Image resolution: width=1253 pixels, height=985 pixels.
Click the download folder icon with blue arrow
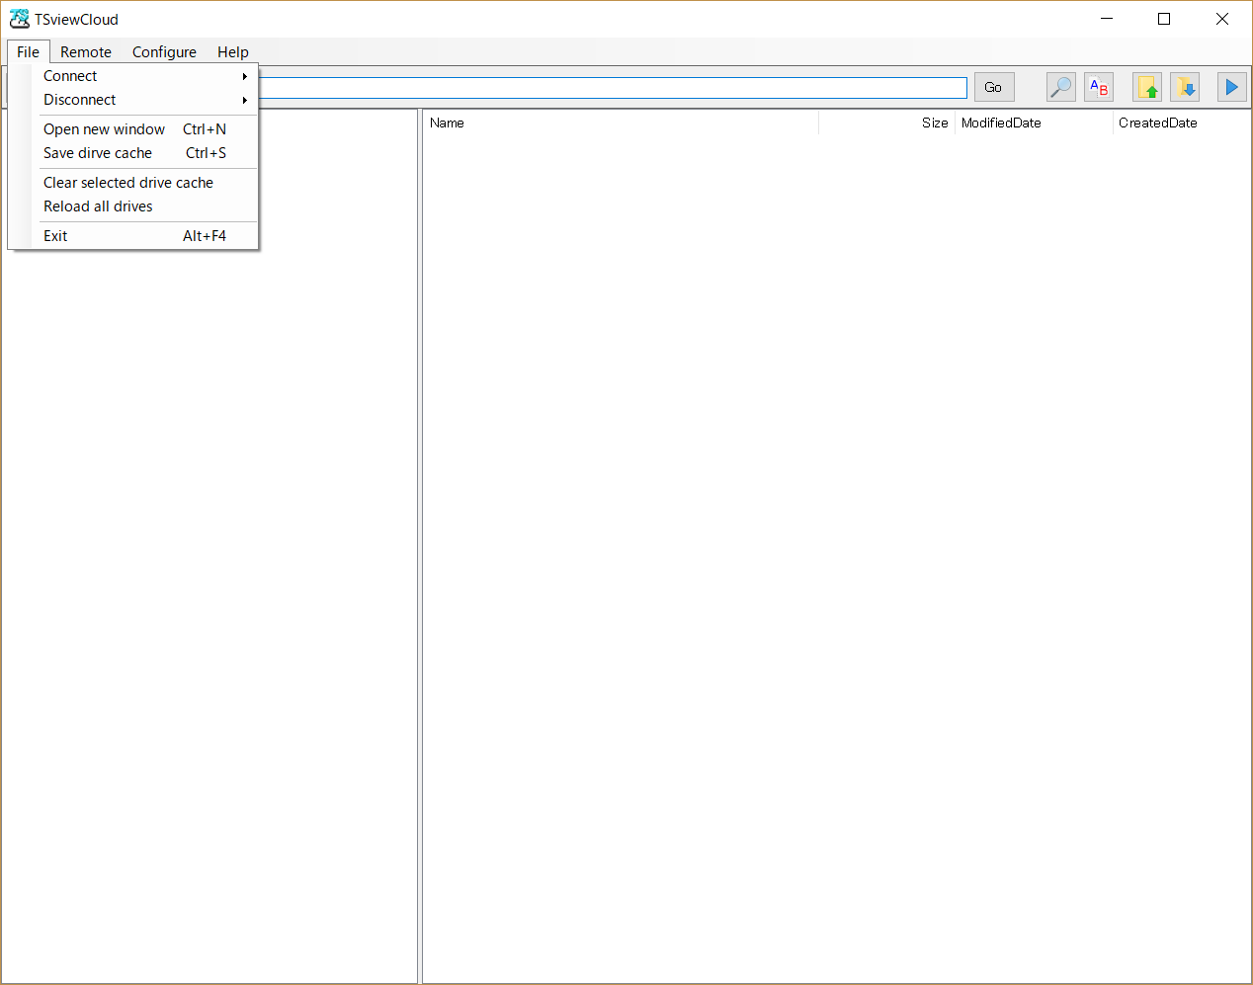1185,87
